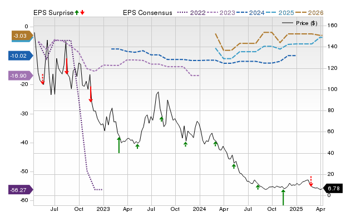356x212 pixels.
Task: Click the red surprise arrow after October 2022
Action: pos(91,94)
